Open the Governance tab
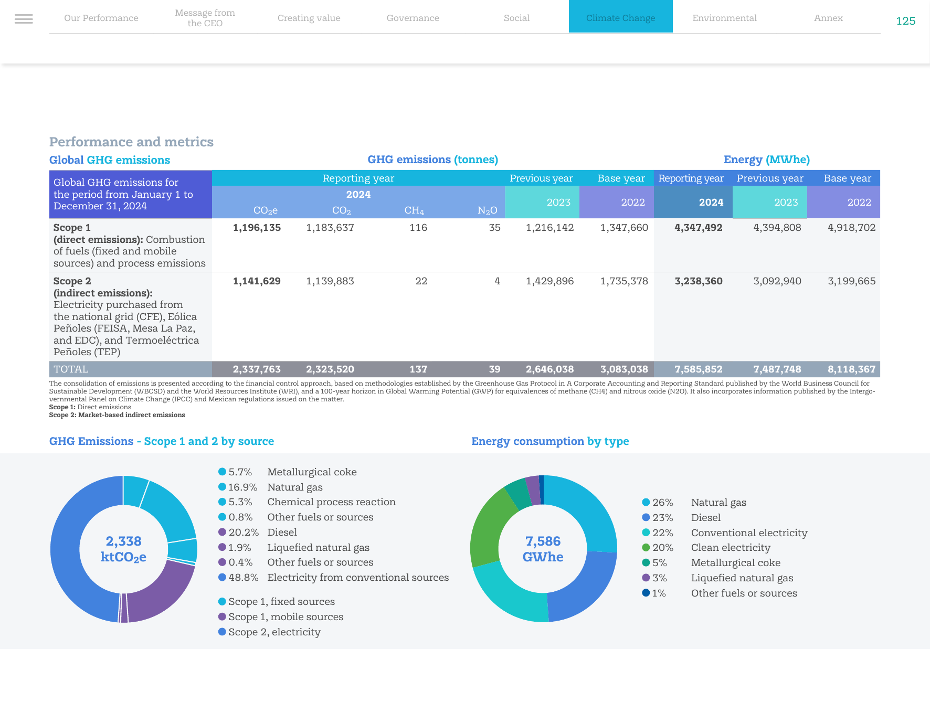 (x=413, y=18)
